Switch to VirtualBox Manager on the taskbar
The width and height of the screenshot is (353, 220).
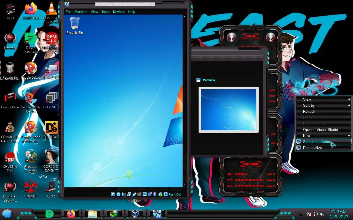pyautogui.click(x=135, y=214)
